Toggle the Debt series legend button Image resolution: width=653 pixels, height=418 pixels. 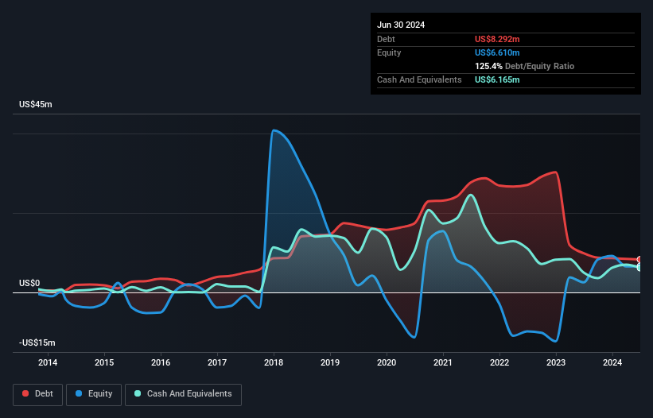tap(38, 394)
